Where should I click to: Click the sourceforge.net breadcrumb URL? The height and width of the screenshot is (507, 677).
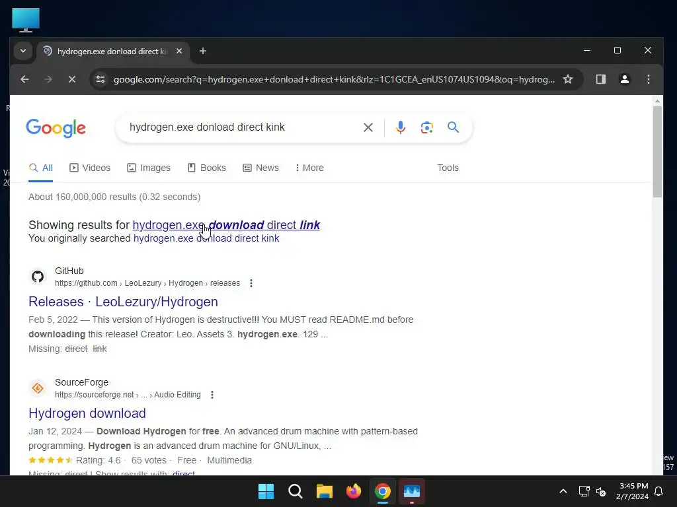coord(128,395)
